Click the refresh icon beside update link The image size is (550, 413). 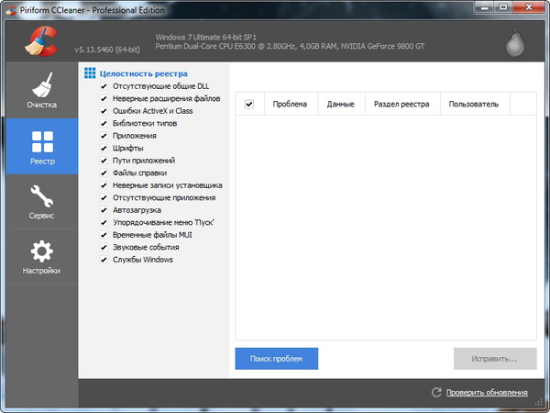pos(437,393)
